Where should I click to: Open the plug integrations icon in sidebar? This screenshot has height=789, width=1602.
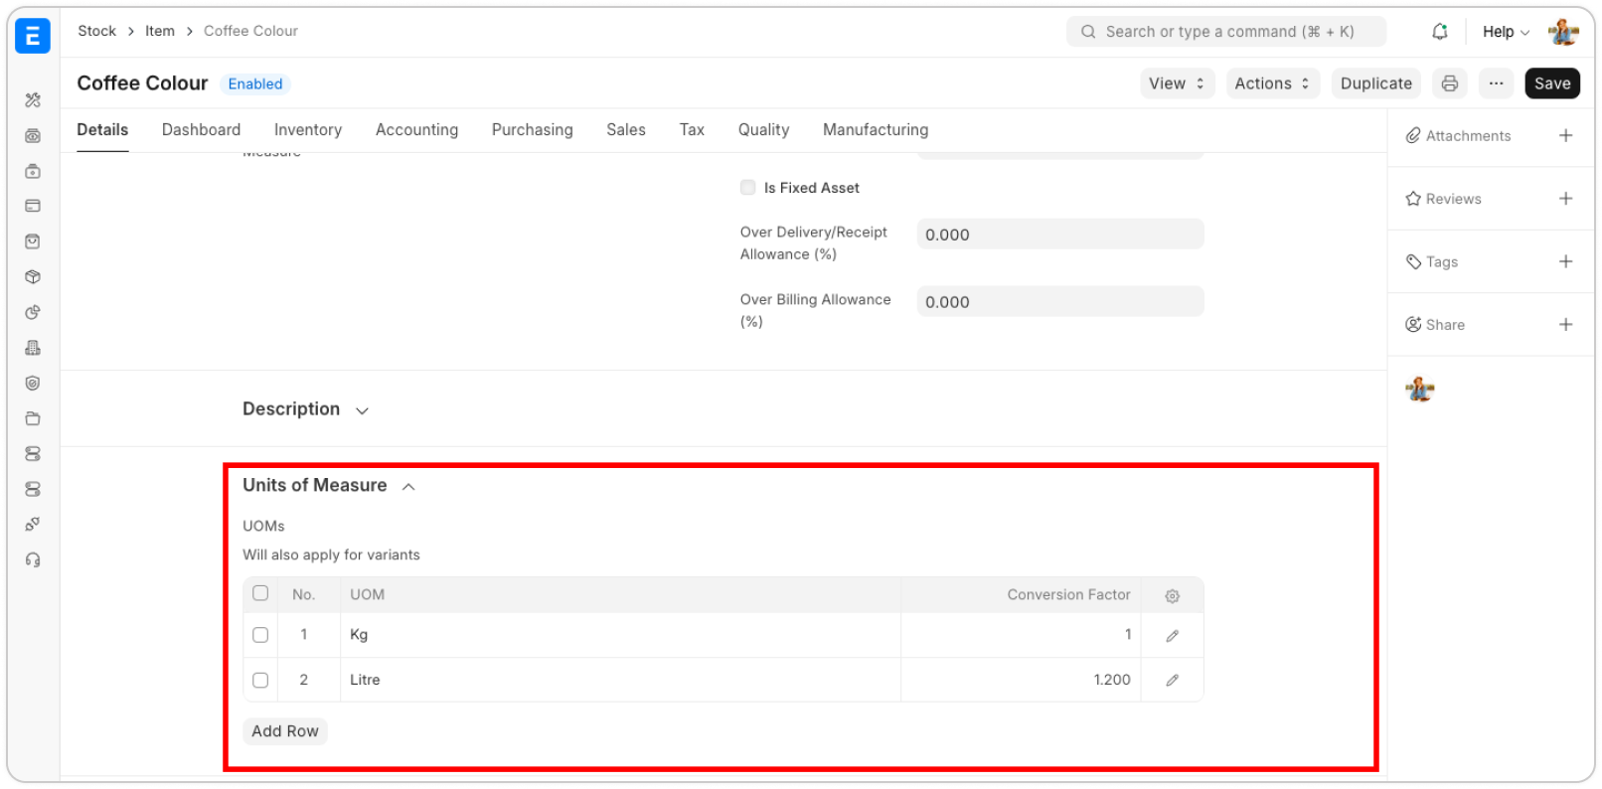coord(33,524)
